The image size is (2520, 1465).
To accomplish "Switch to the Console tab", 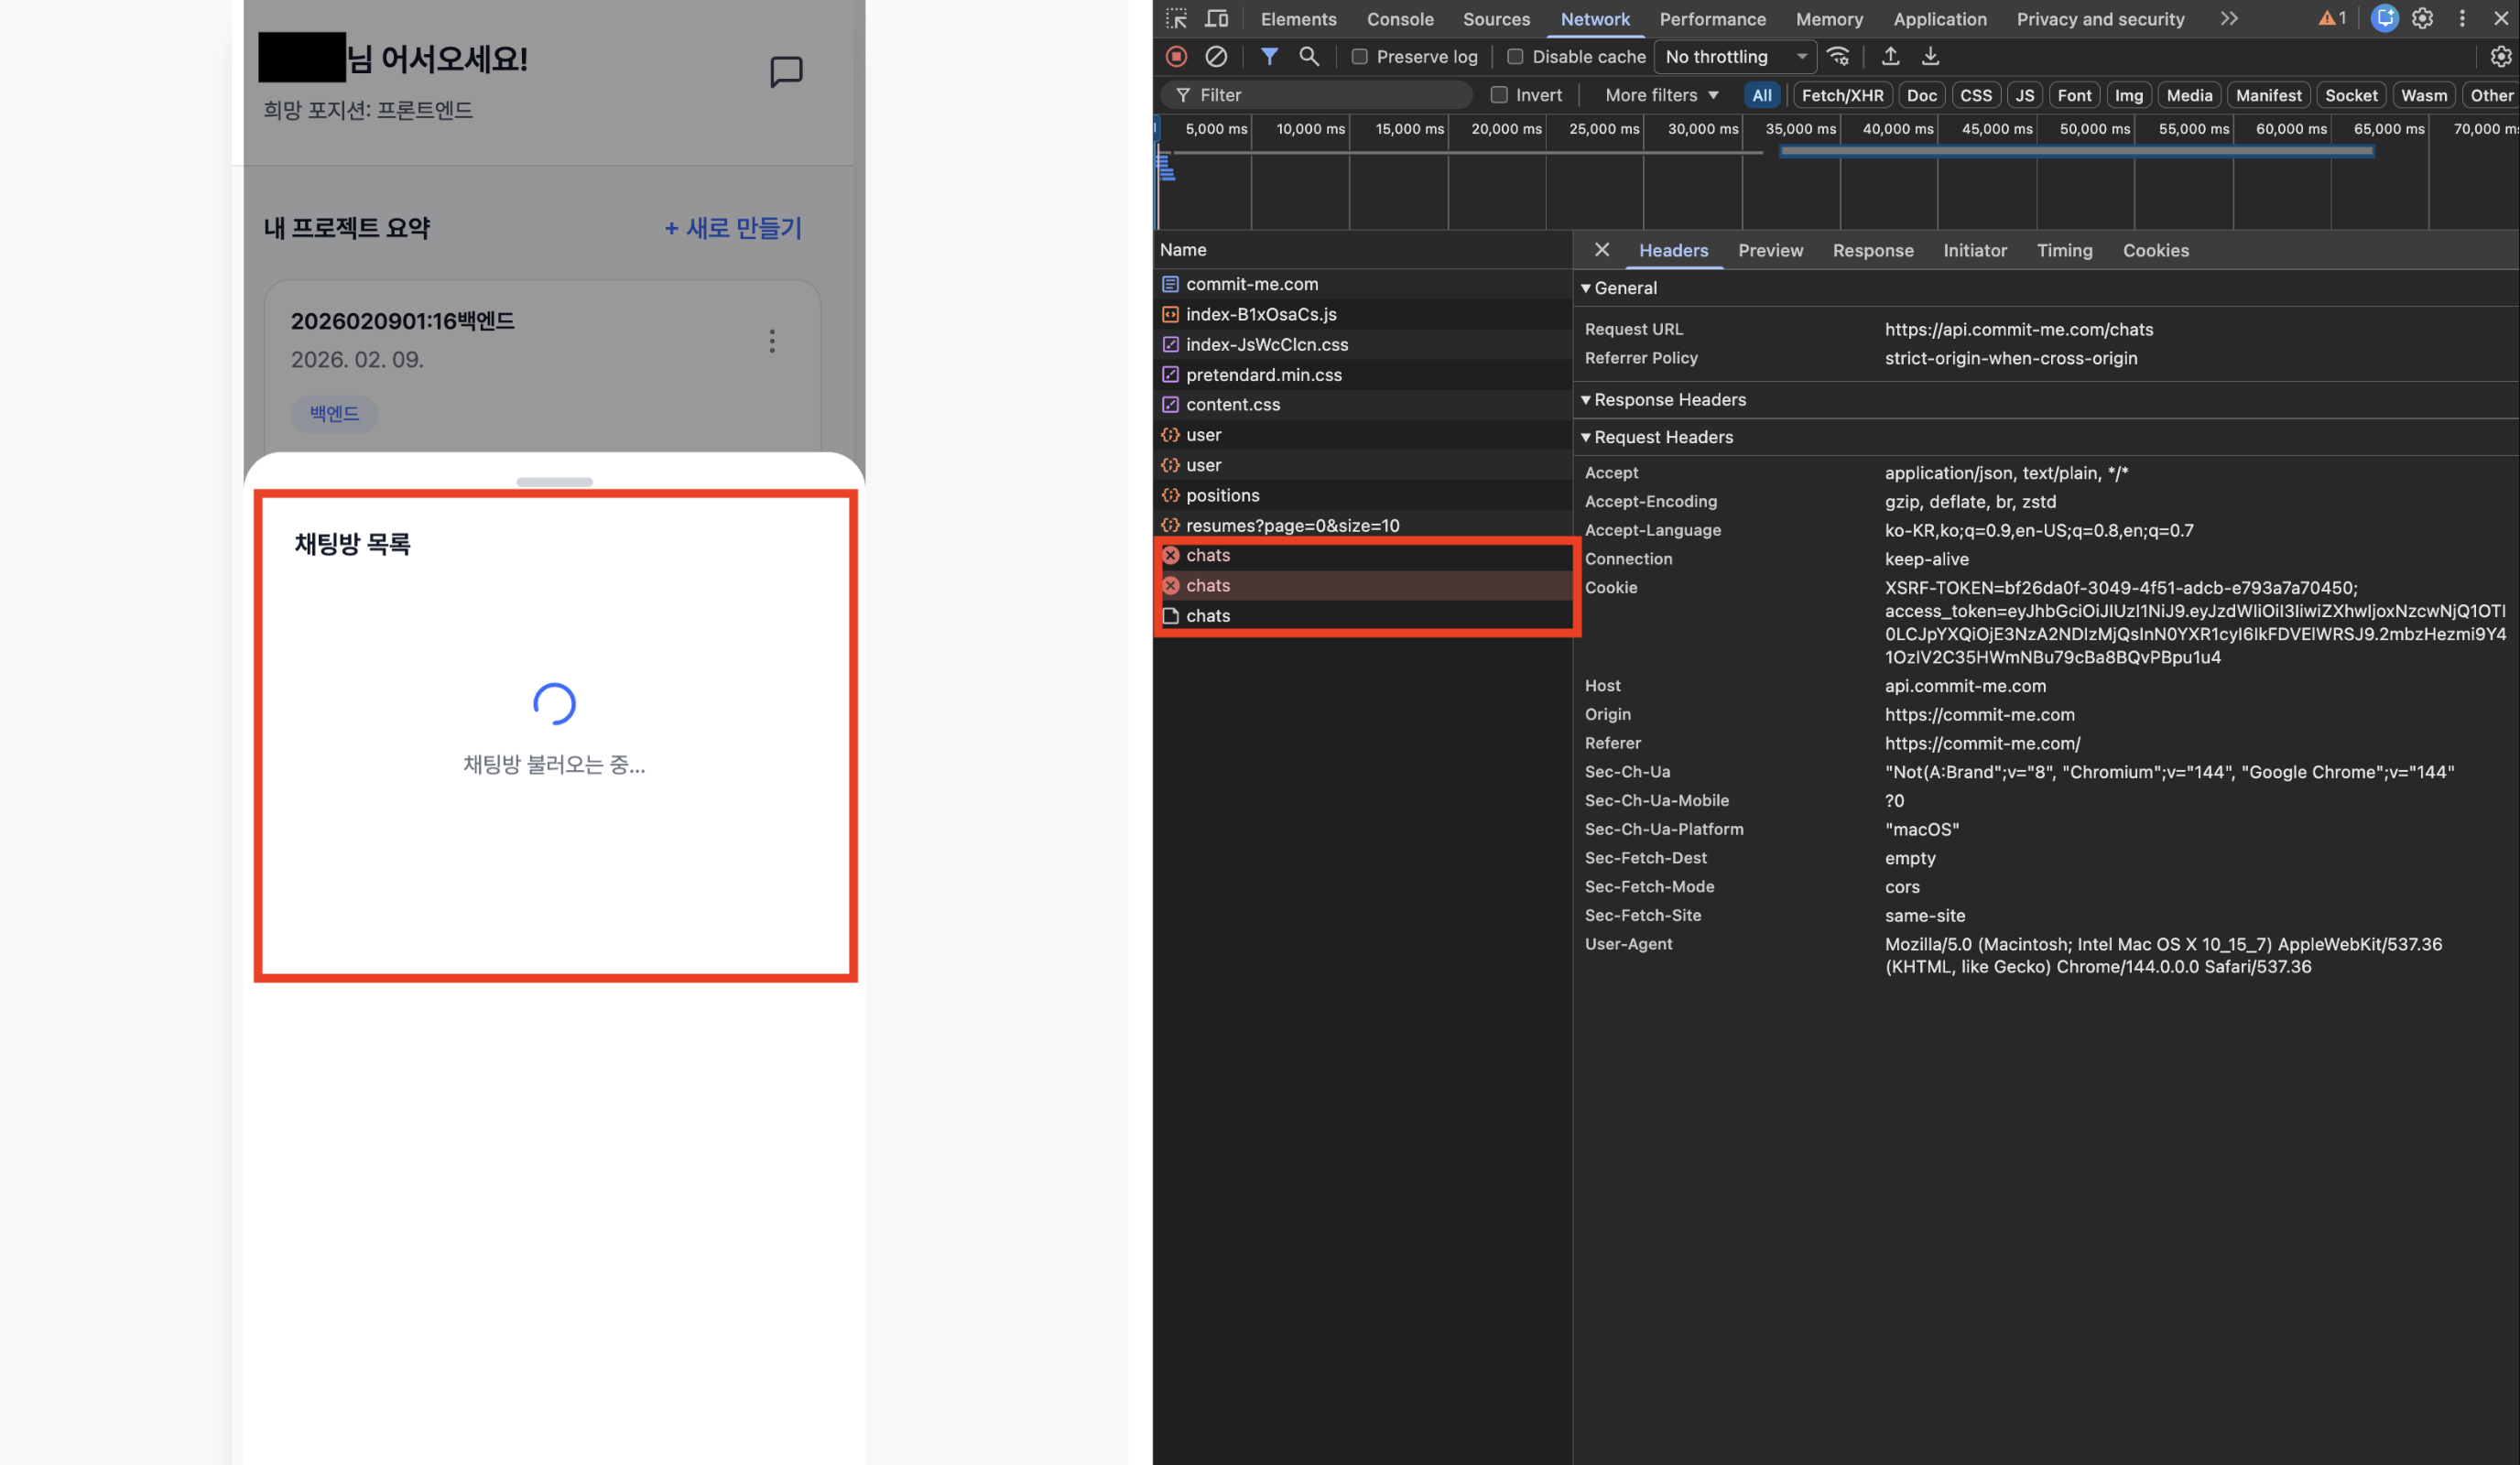I will (1400, 19).
